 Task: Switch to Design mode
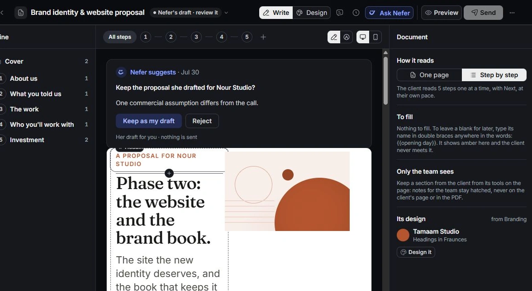pyautogui.click(x=311, y=13)
